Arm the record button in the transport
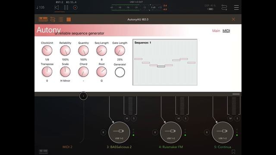The height and width of the screenshot is (155, 276). pyautogui.click(x=75, y=8)
